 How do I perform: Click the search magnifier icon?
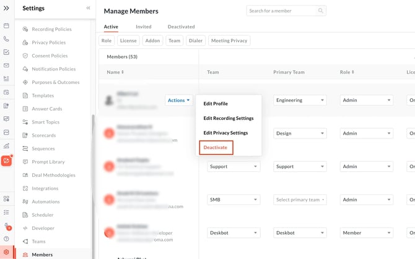pos(320,11)
